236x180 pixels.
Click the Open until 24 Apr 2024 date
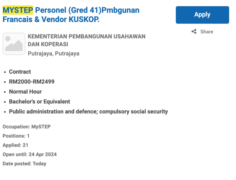coord(29,154)
